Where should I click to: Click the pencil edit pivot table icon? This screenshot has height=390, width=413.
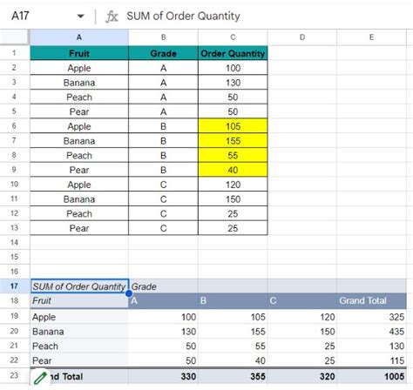pyautogui.click(x=40, y=378)
